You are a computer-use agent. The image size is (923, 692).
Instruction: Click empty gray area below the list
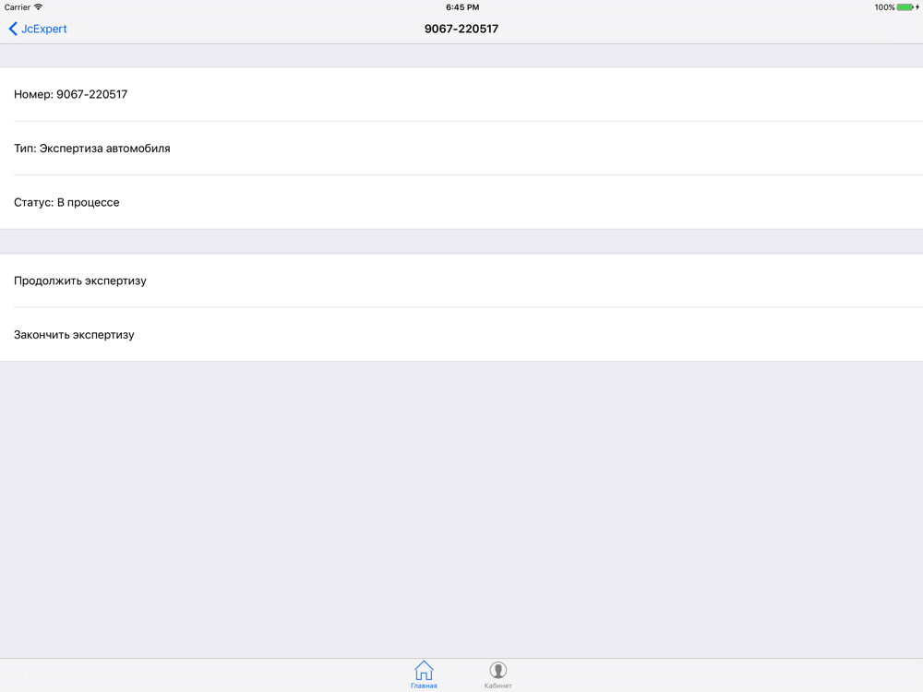461,509
